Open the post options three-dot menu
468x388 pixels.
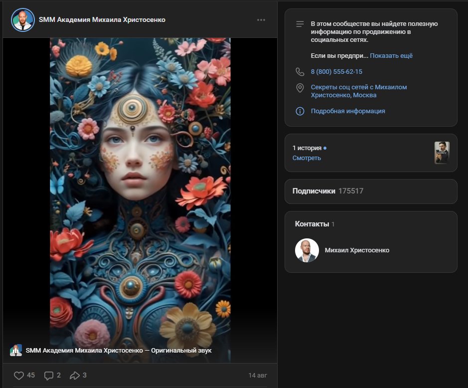pyautogui.click(x=261, y=20)
